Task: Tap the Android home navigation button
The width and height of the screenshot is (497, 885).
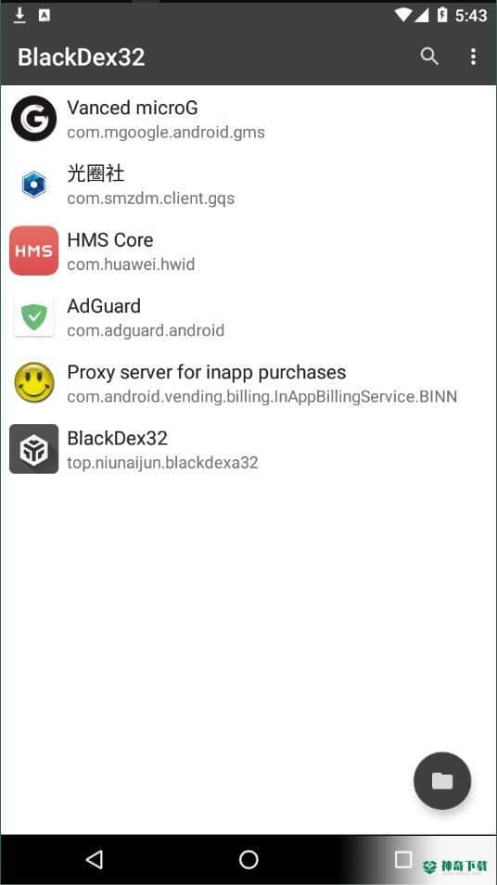Action: 248,860
